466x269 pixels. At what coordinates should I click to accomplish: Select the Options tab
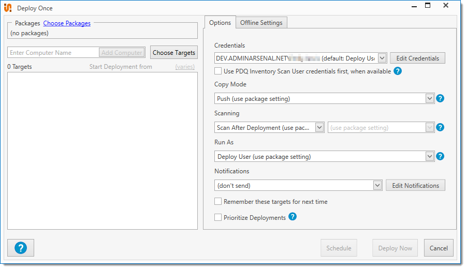click(220, 23)
